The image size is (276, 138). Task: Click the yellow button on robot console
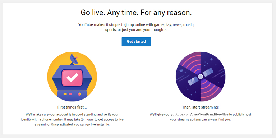65,94
